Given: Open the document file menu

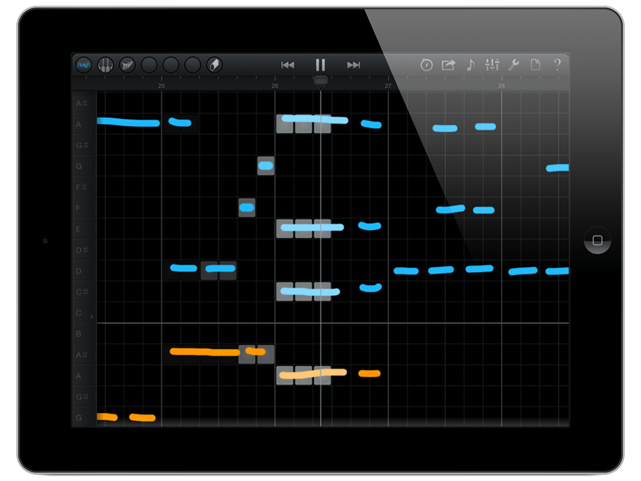Looking at the screenshot, I should (535, 65).
